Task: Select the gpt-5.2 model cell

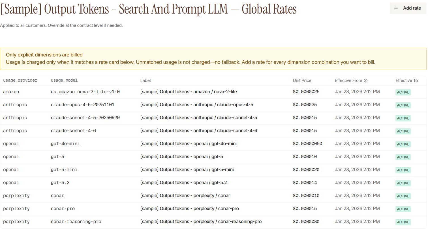Action: (x=60, y=183)
